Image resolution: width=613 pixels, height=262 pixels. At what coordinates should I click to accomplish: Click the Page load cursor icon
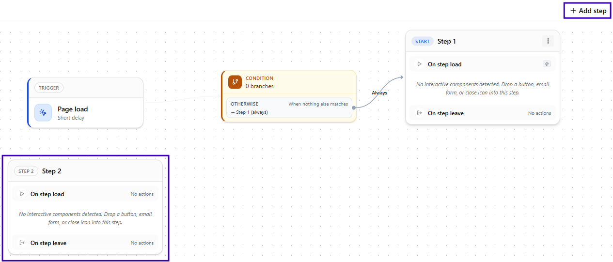(43, 113)
